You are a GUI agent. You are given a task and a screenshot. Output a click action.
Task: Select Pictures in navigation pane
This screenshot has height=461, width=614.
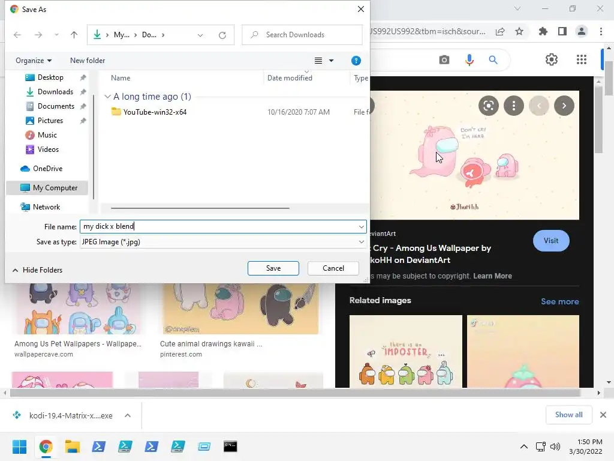tap(50, 121)
